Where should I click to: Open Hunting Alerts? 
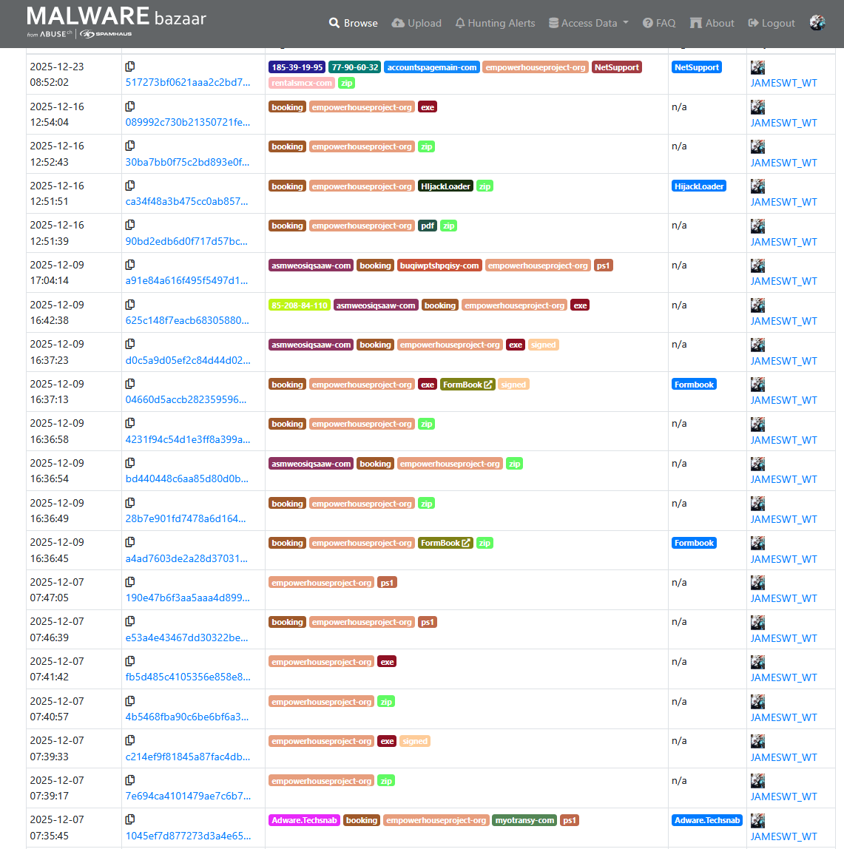click(x=495, y=23)
